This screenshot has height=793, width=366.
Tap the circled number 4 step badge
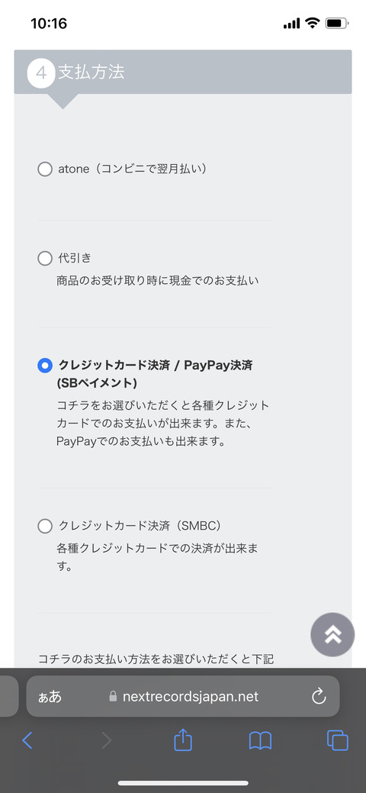[x=41, y=73]
